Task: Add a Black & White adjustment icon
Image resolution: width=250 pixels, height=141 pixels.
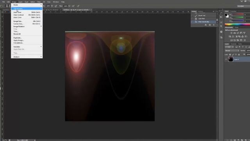Action: [x=236, y=36]
